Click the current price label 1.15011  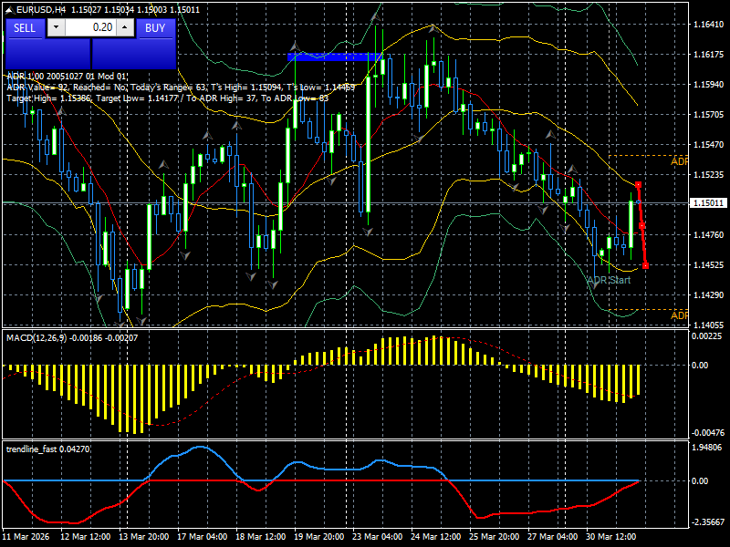pyautogui.click(x=708, y=203)
